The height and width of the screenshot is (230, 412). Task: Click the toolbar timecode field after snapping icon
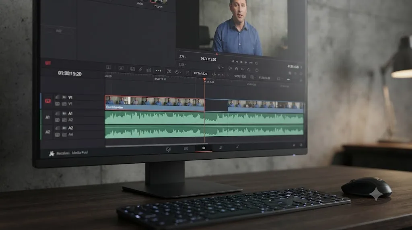click(200, 73)
